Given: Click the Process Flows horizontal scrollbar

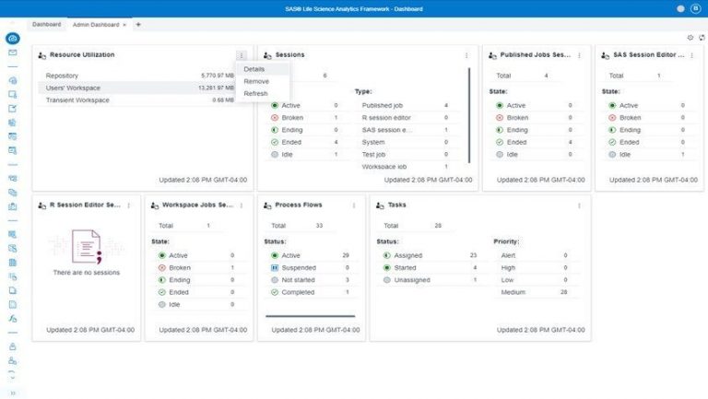Looking at the screenshot, I should click(310, 316).
